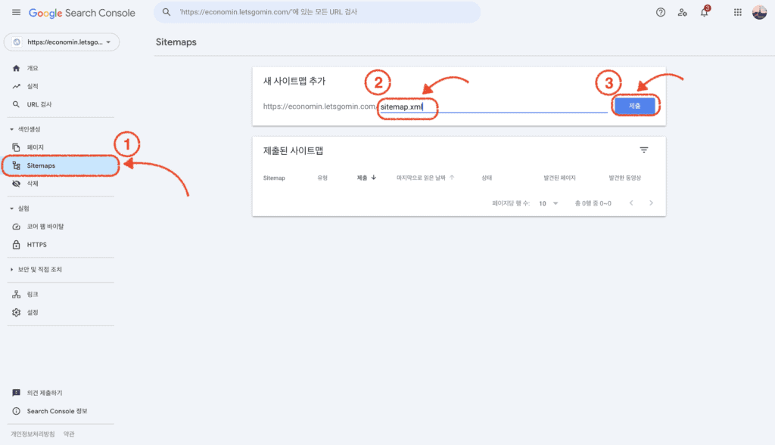This screenshot has height=445, width=775.
Task: Collapse the 실험 section
Action: [20, 209]
